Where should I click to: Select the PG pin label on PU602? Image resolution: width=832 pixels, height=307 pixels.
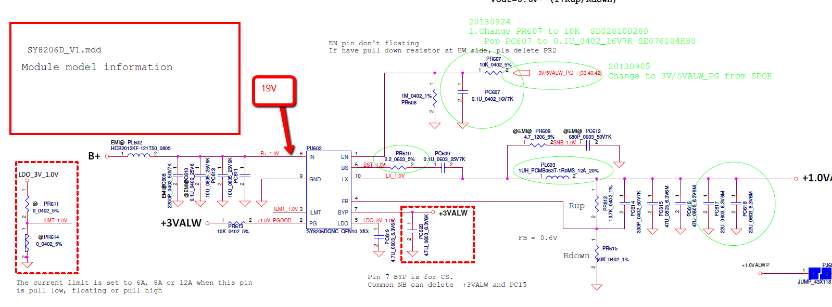(313, 223)
